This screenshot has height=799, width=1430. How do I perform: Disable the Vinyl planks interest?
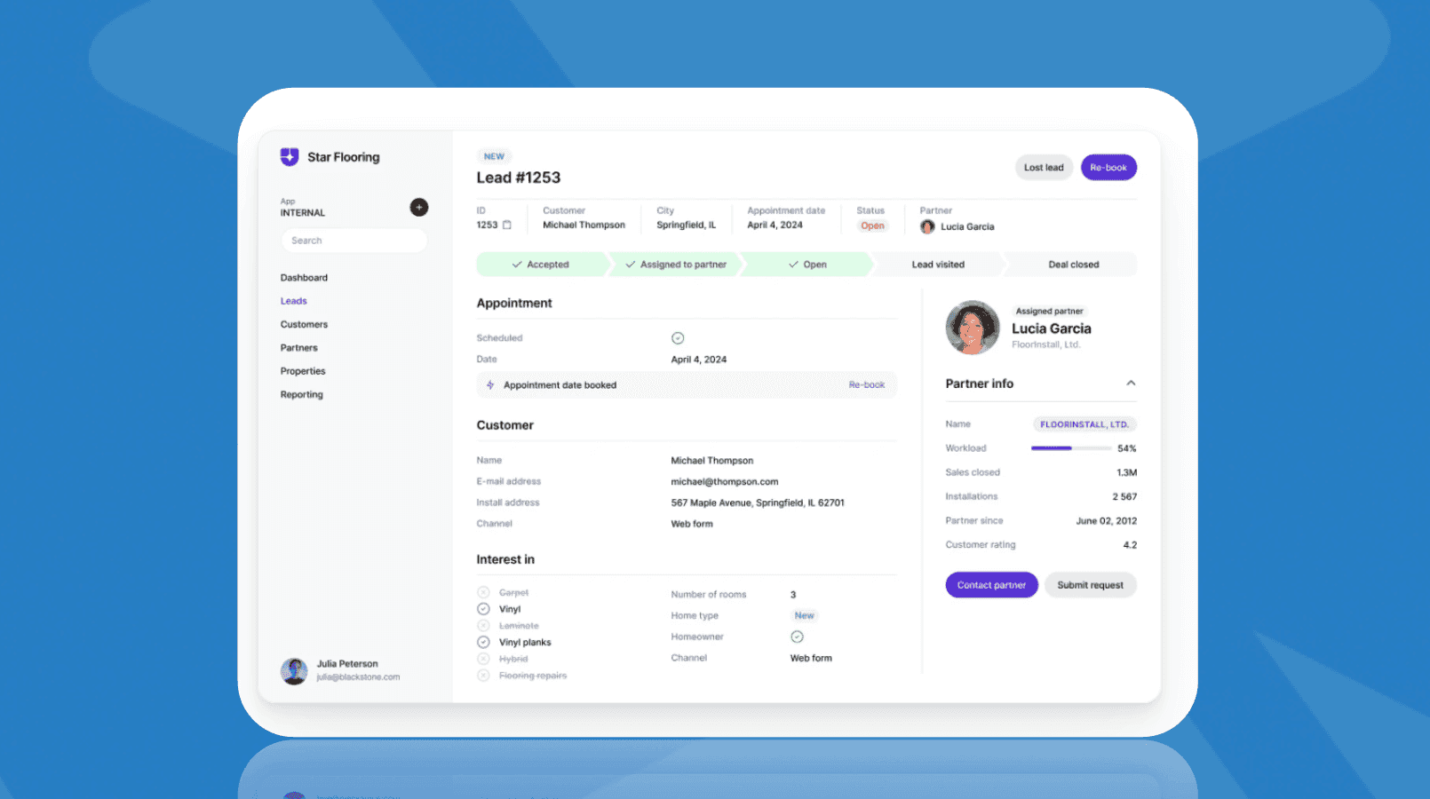tap(483, 642)
